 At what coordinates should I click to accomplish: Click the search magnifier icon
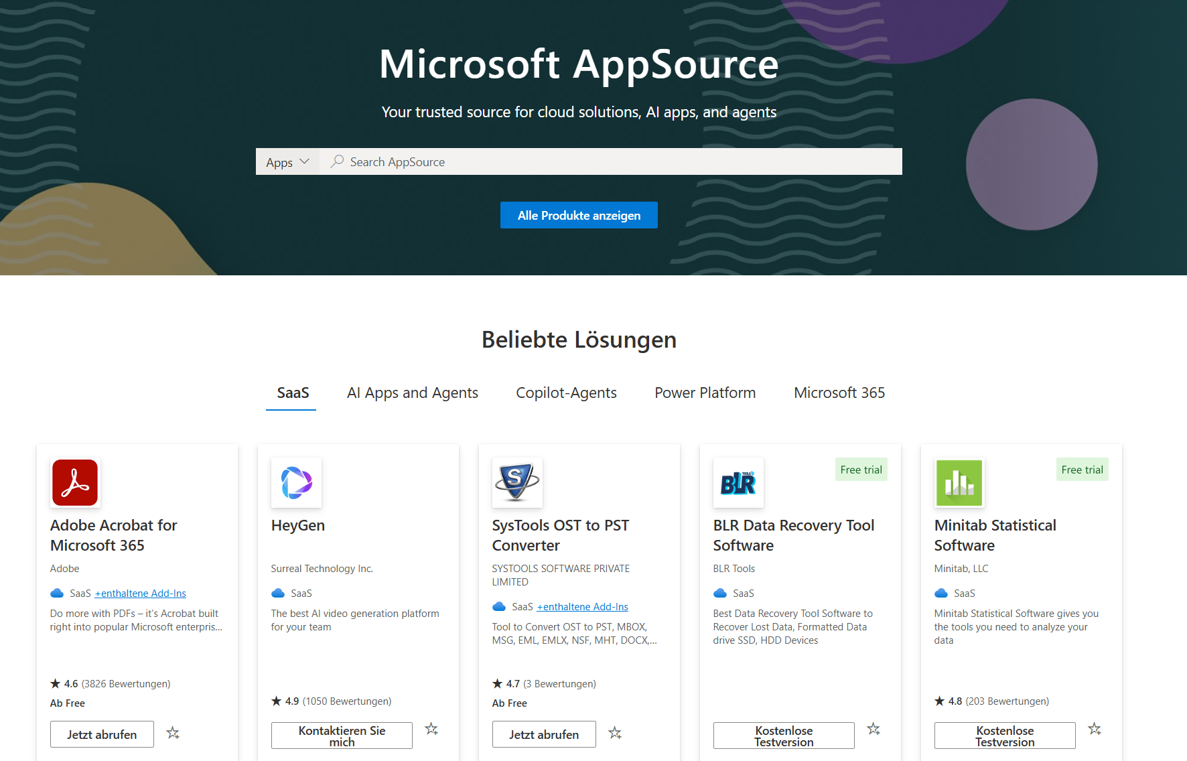coord(338,161)
